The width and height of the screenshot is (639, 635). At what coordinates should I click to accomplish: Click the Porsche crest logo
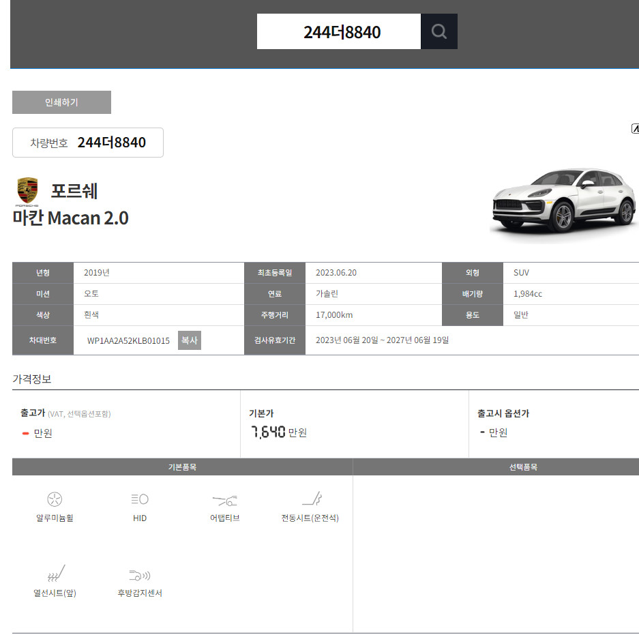coord(27,191)
